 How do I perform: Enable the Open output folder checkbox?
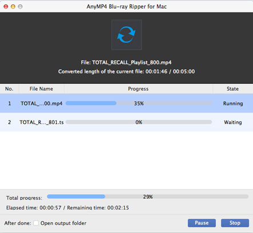[x=36, y=223]
